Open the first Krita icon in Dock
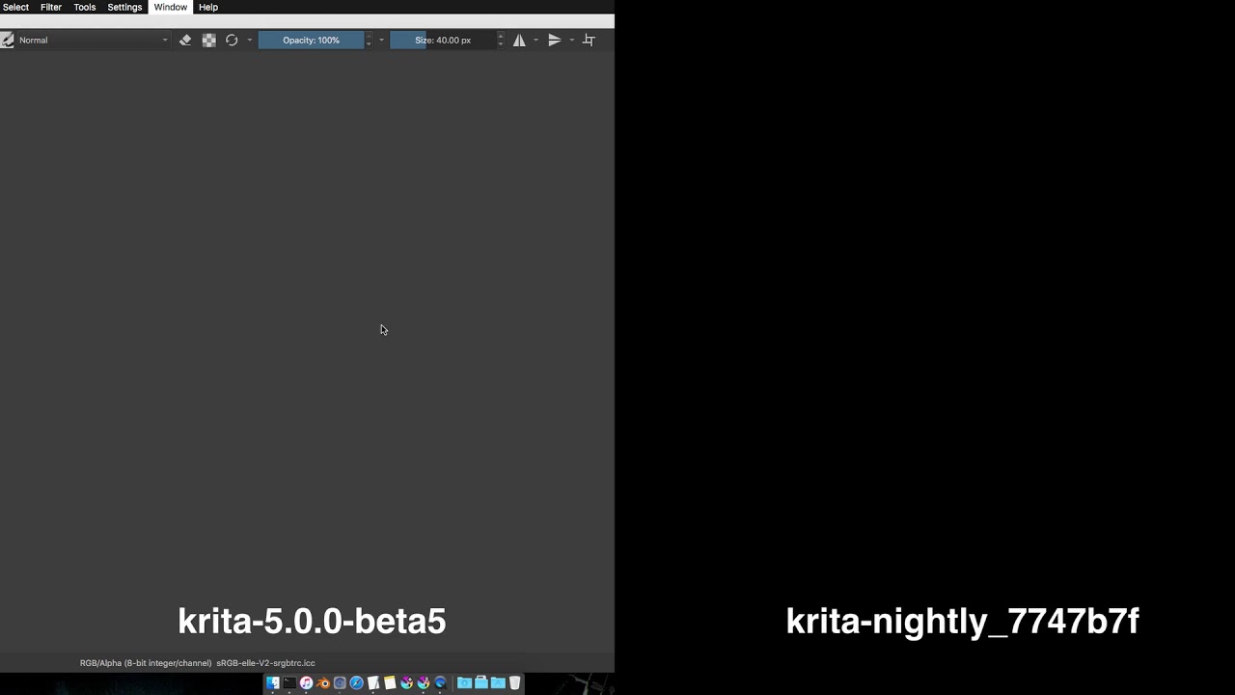This screenshot has height=695, width=1235. click(x=406, y=683)
